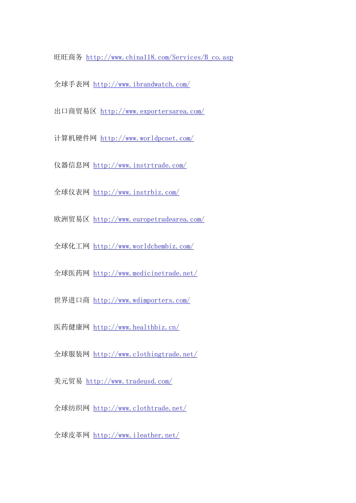Open the ileather.net link
This screenshot has width=356, height=503.
click(136, 435)
